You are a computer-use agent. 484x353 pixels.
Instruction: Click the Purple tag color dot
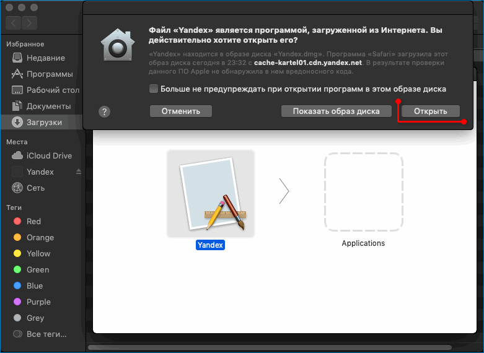pos(17,302)
